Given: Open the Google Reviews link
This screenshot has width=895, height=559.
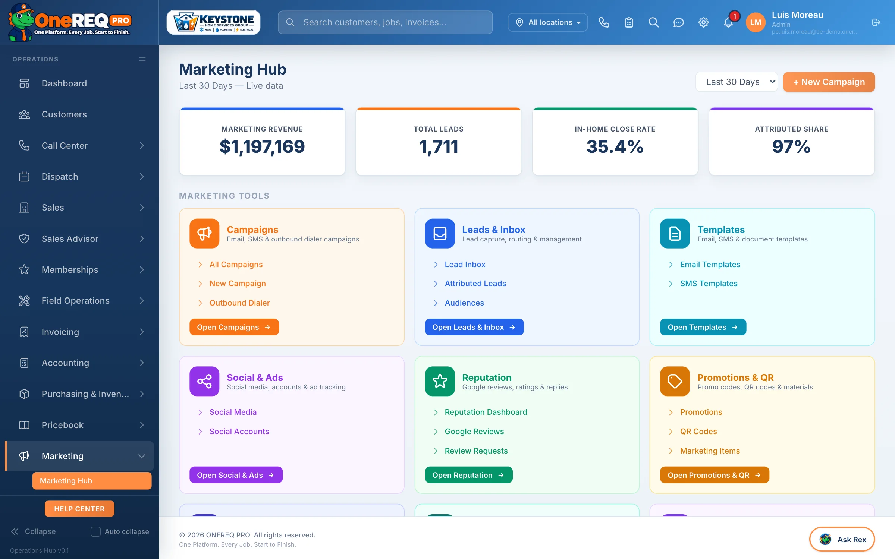Looking at the screenshot, I should point(474,432).
